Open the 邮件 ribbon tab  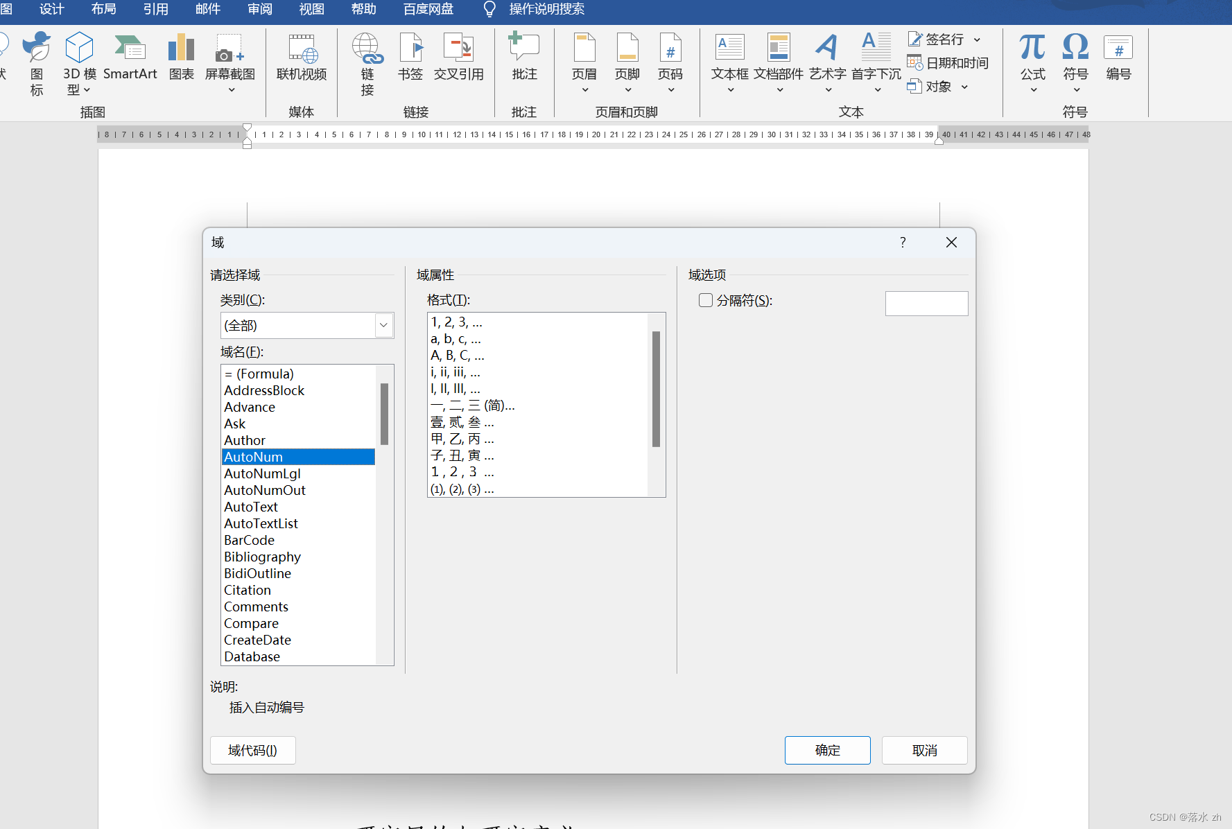tap(208, 9)
